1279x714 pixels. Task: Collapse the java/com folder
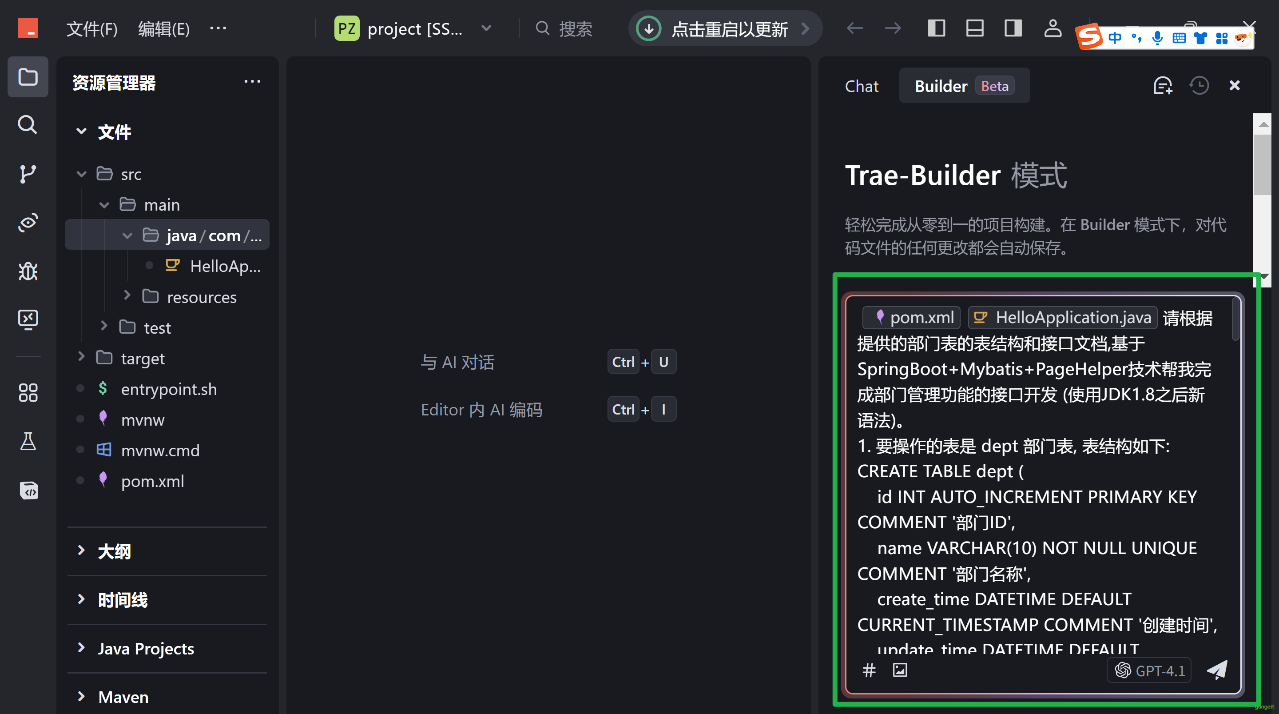coord(127,235)
